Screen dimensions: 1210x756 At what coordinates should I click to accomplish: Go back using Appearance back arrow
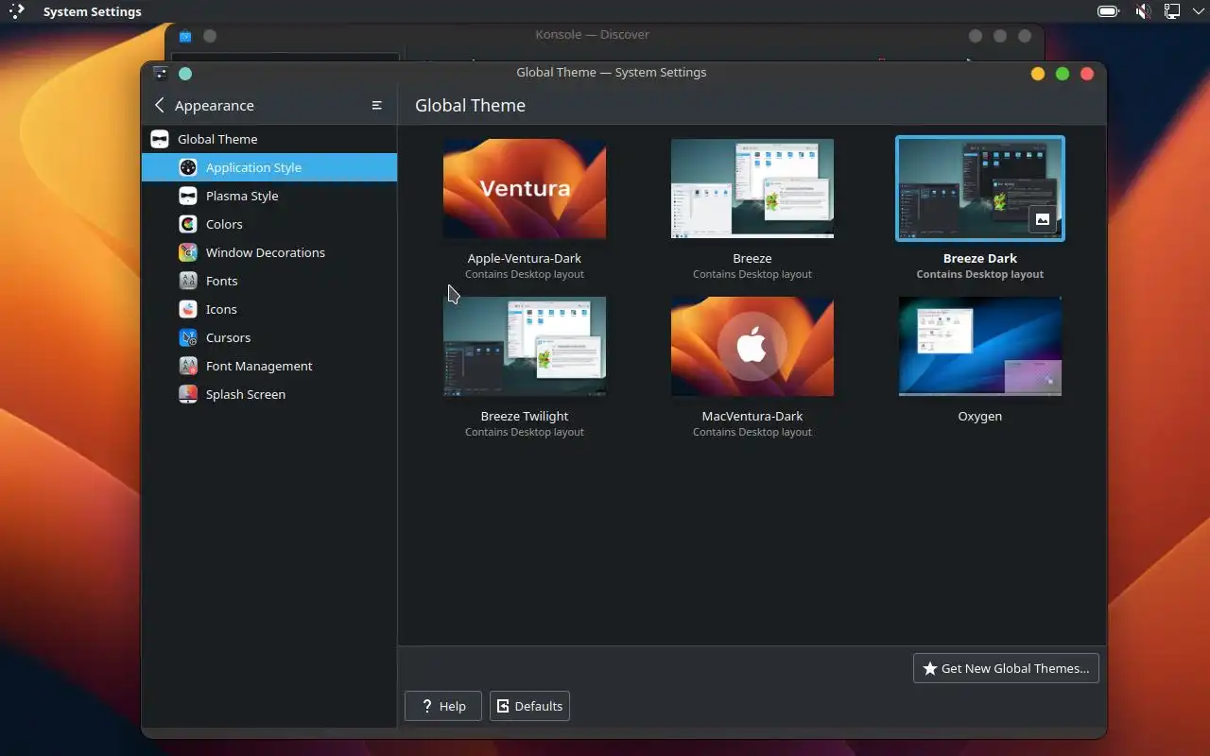click(159, 105)
